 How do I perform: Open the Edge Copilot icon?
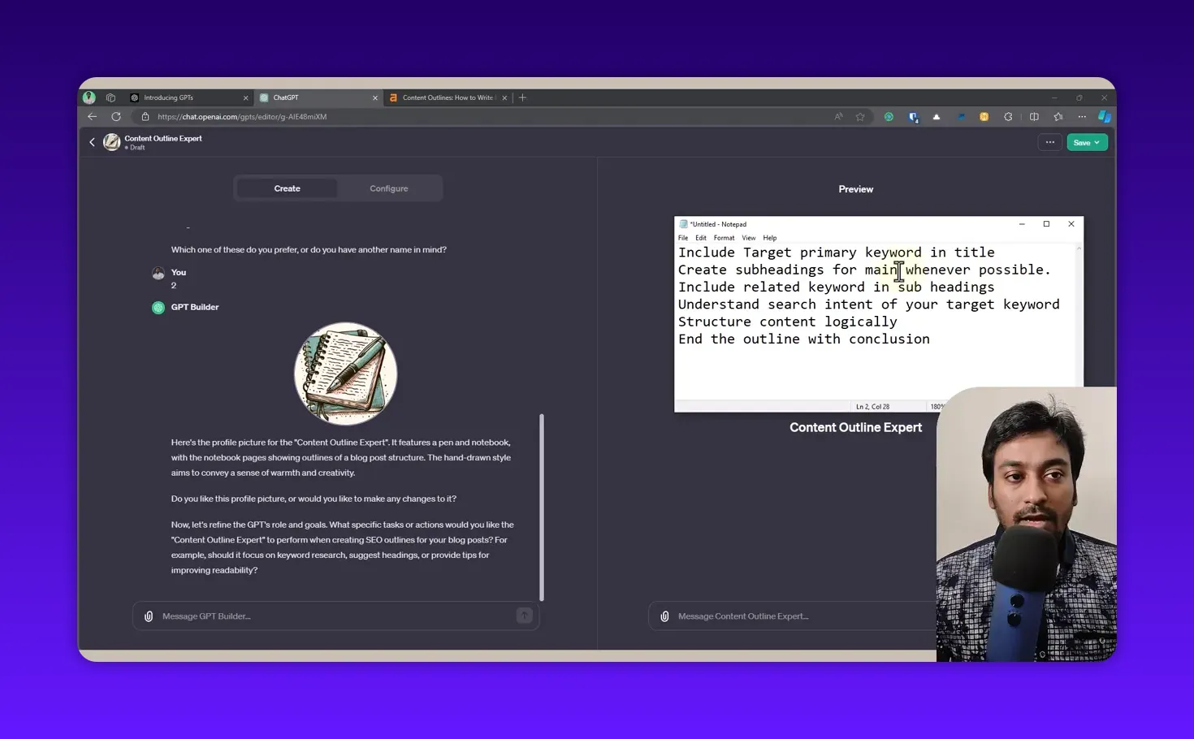pos(1105,116)
